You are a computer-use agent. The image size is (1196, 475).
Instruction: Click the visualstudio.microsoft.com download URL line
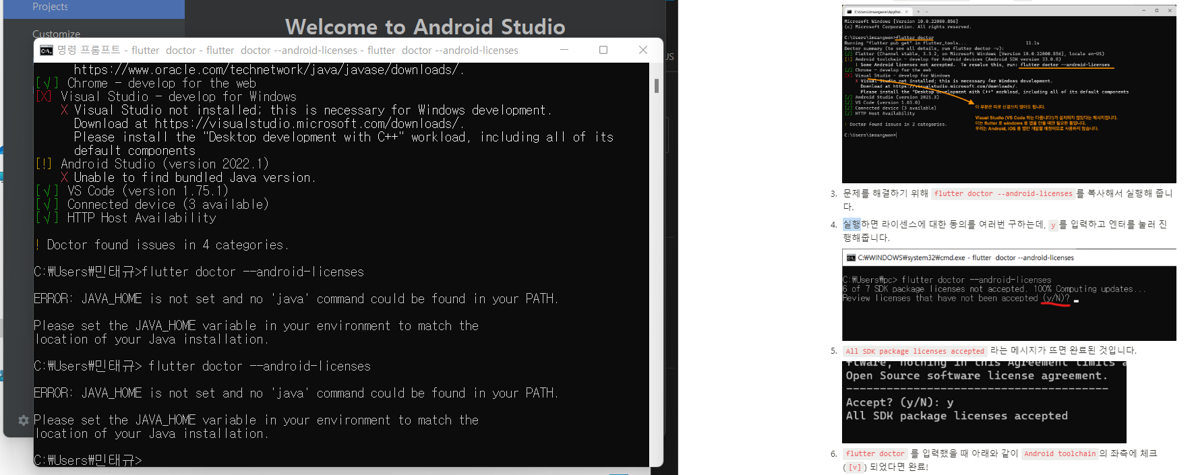[269, 124]
